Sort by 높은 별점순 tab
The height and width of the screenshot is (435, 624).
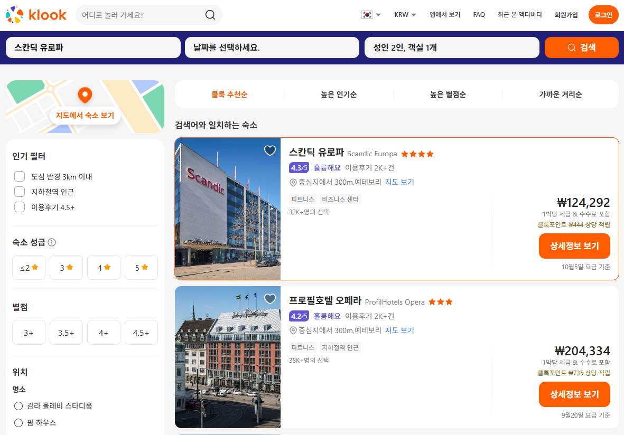(x=448, y=94)
